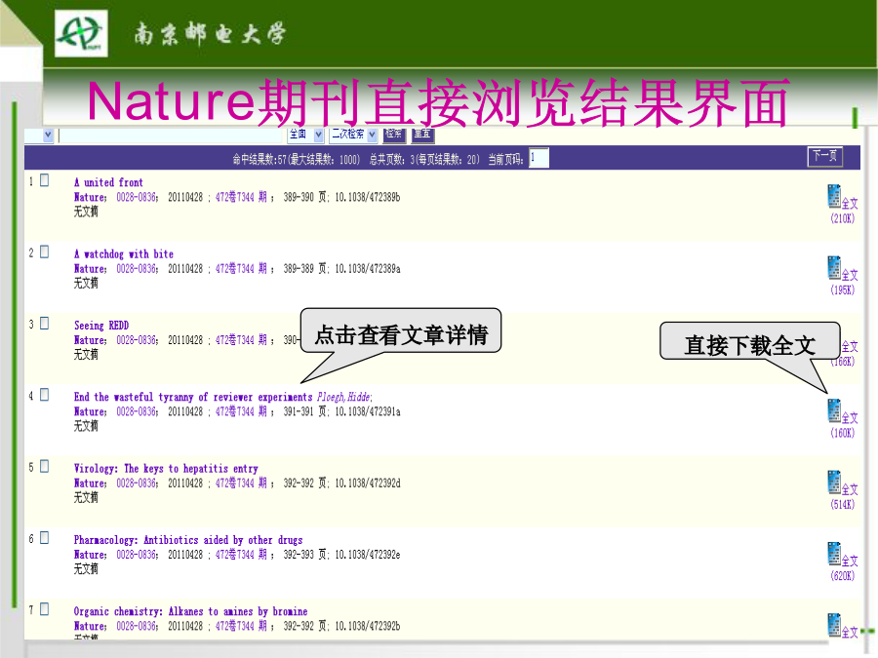Open 'Pharmacology: Antibiotics aided by other drugs'

click(x=188, y=540)
